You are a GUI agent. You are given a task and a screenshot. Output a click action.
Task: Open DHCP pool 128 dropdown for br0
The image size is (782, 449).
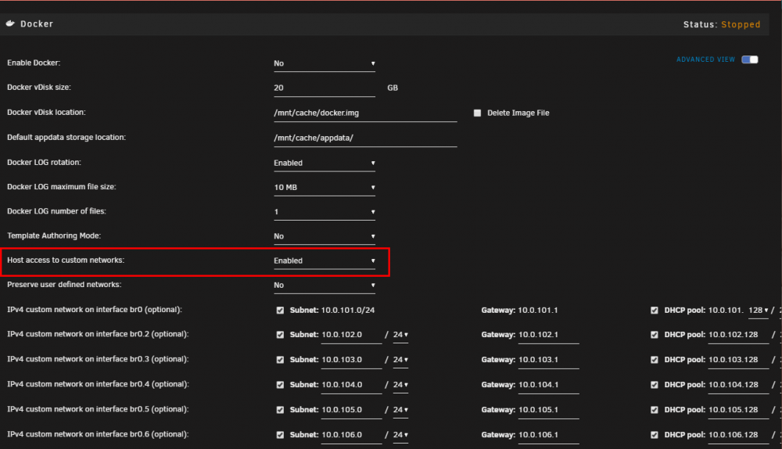758,311
